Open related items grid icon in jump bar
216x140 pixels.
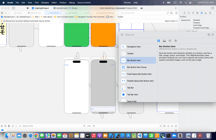point(2,13)
